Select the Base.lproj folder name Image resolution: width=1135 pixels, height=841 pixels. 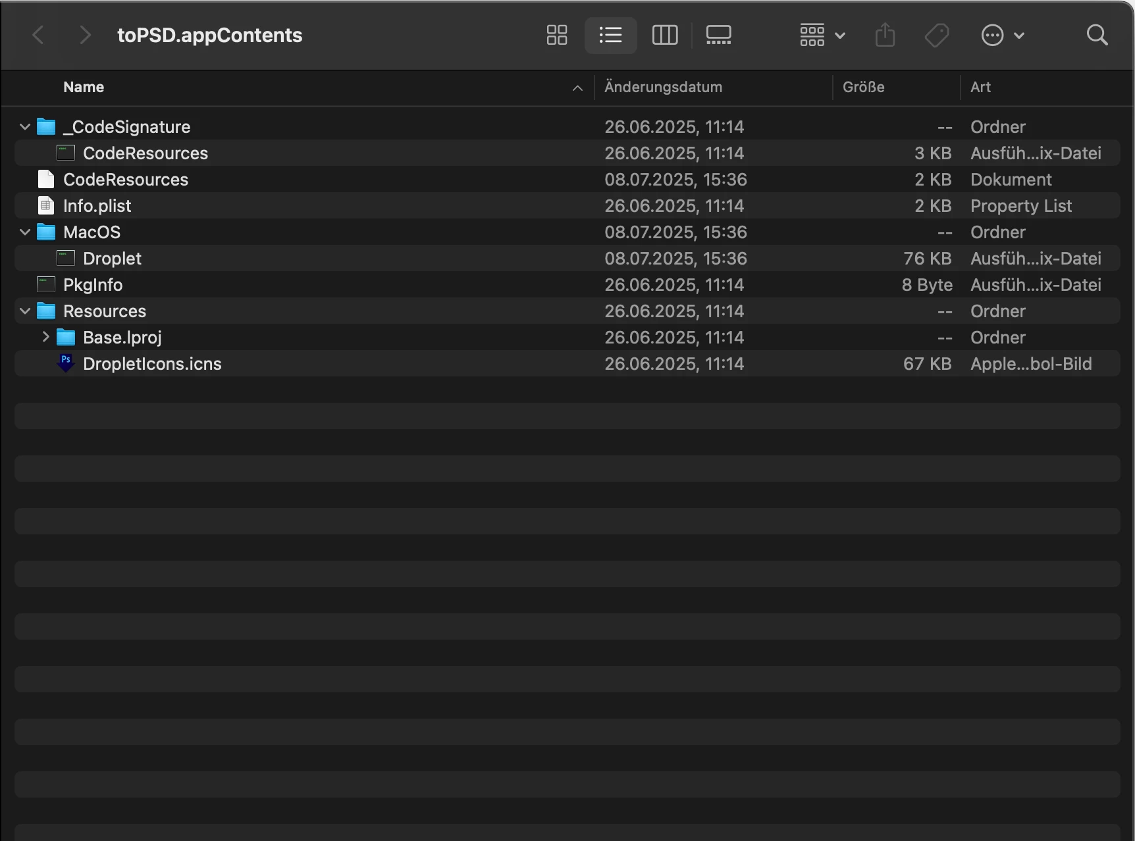[x=122, y=338]
